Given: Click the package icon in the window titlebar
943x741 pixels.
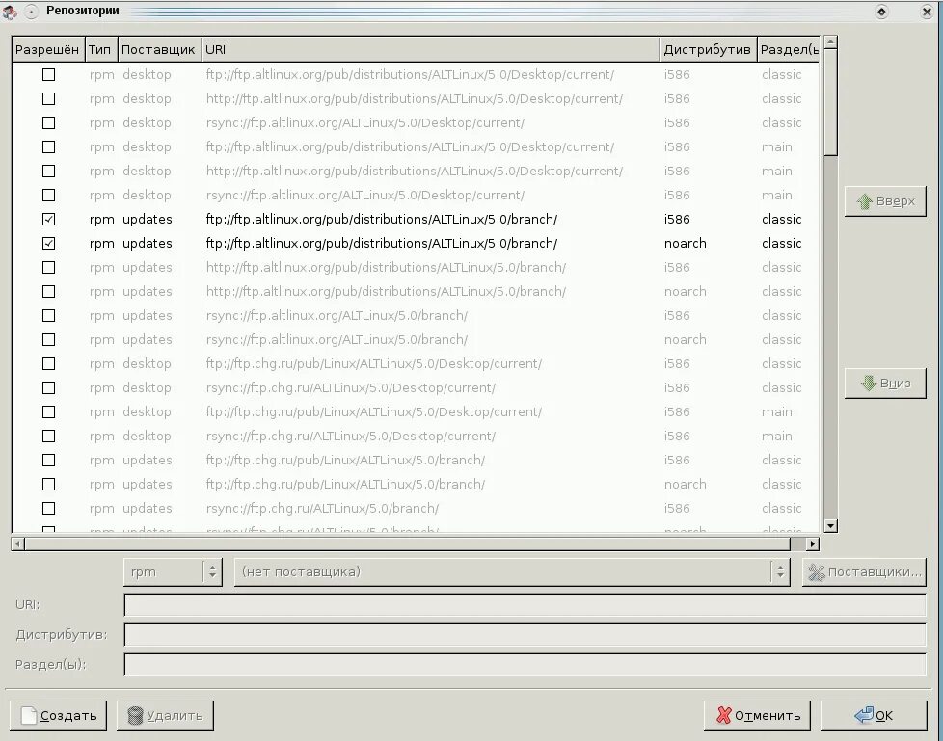Looking at the screenshot, I should point(10,11).
